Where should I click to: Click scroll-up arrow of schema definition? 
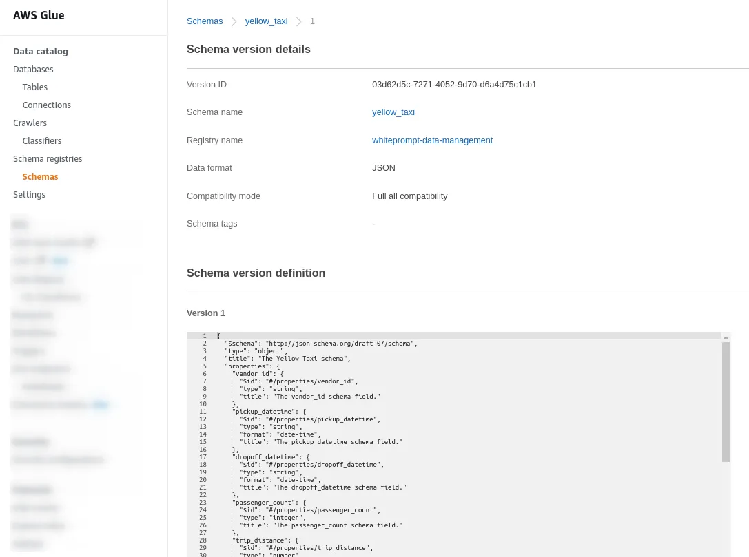coord(726,337)
